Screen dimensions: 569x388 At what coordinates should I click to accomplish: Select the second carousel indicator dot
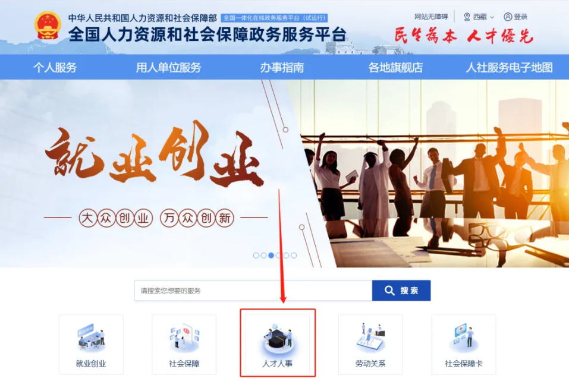[x=263, y=255]
